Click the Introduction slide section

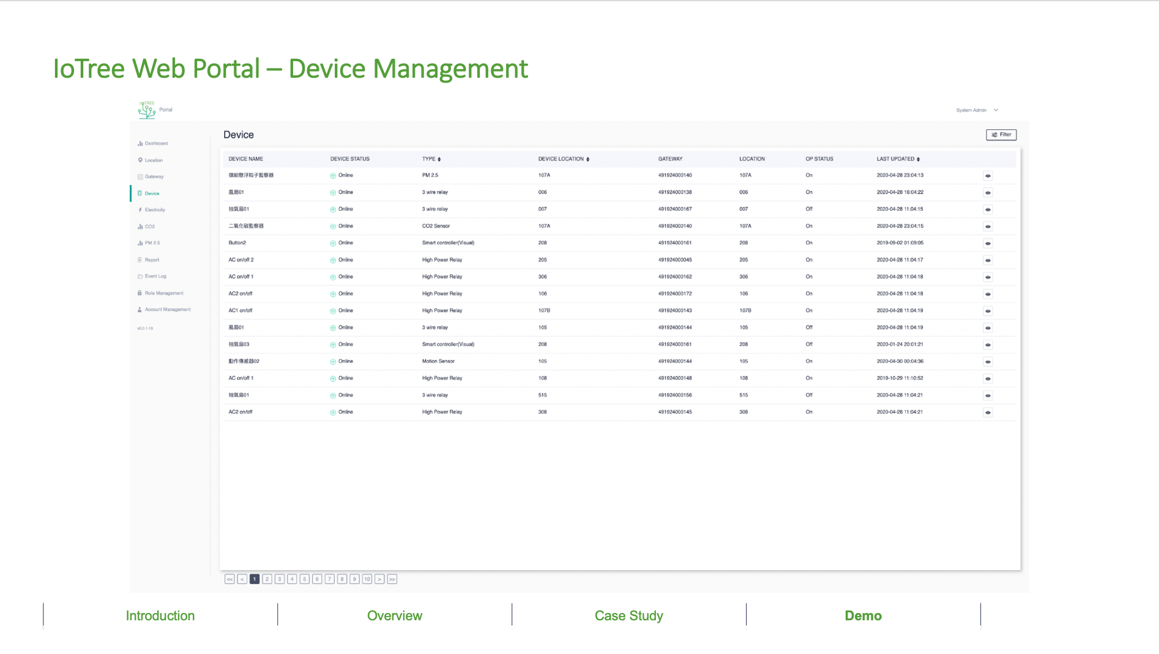pyautogui.click(x=160, y=616)
